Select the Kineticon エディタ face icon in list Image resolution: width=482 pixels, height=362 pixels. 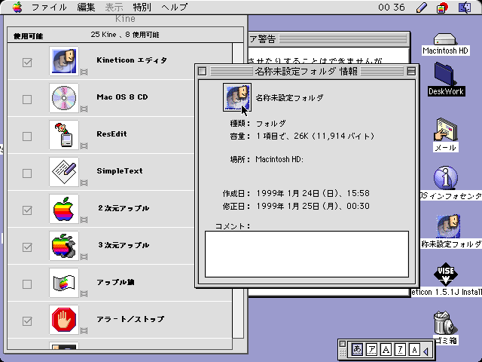pos(64,61)
